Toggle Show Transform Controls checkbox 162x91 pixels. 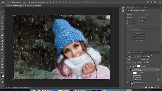pyautogui.click(x=30, y=2)
